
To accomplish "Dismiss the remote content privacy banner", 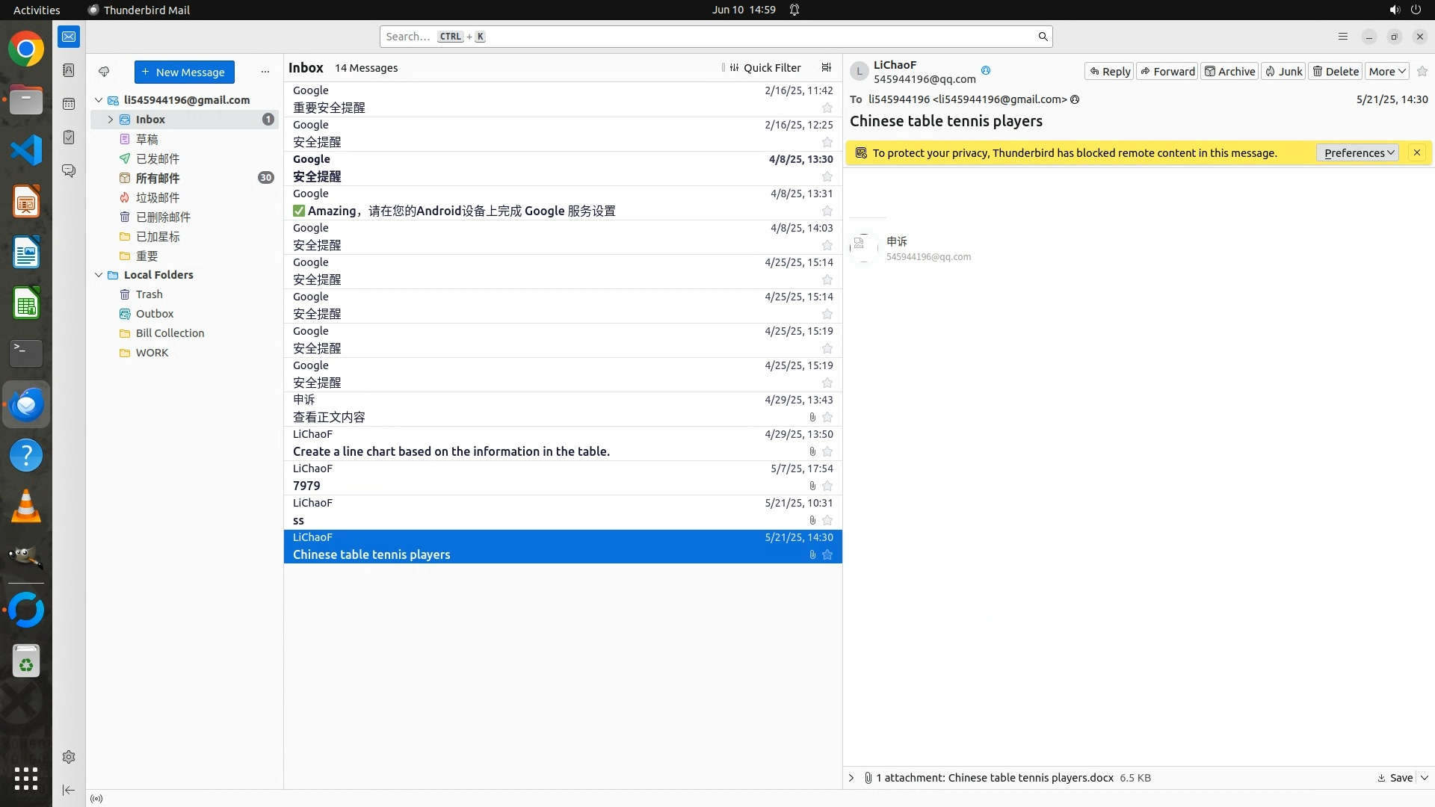I will coord(1416,152).
